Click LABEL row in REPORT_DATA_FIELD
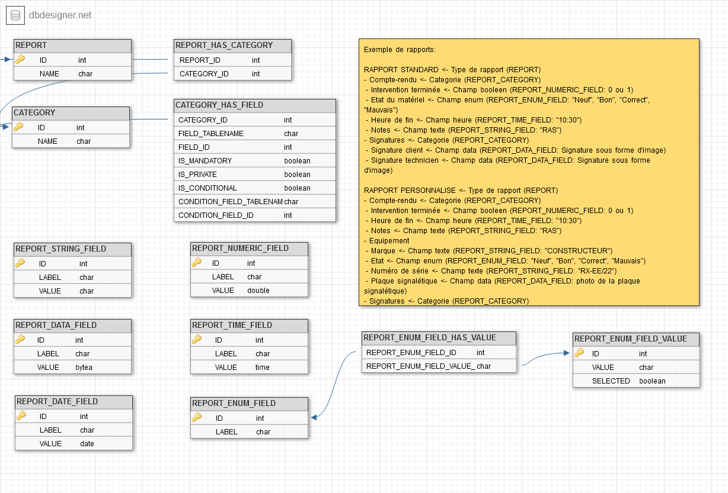The image size is (728, 493). click(x=73, y=353)
